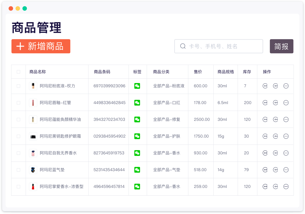Open the 简报 report button

pos(281,46)
